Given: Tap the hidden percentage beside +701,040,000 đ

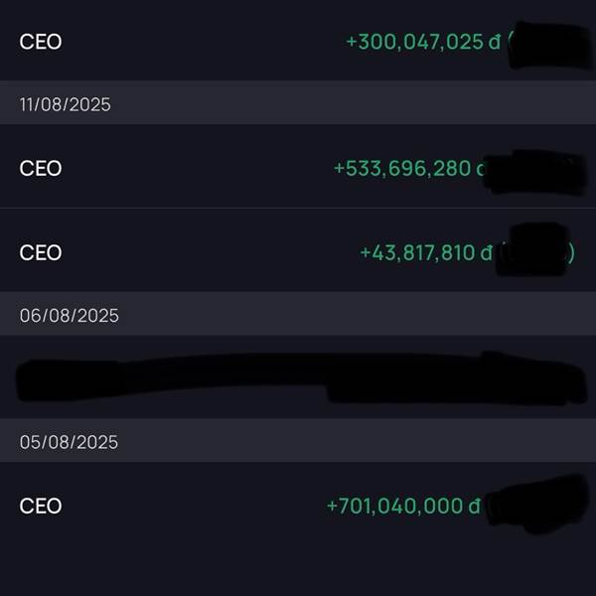Looking at the screenshot, I should point(537,504).
